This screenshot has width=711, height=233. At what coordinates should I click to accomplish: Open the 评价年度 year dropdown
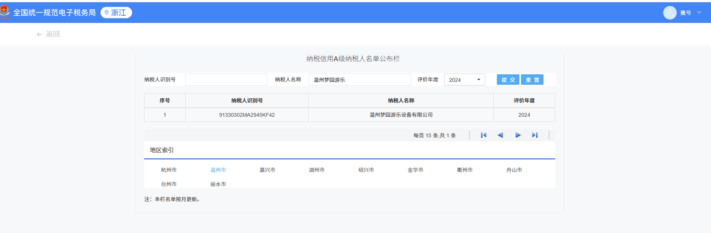click(464, 80)
